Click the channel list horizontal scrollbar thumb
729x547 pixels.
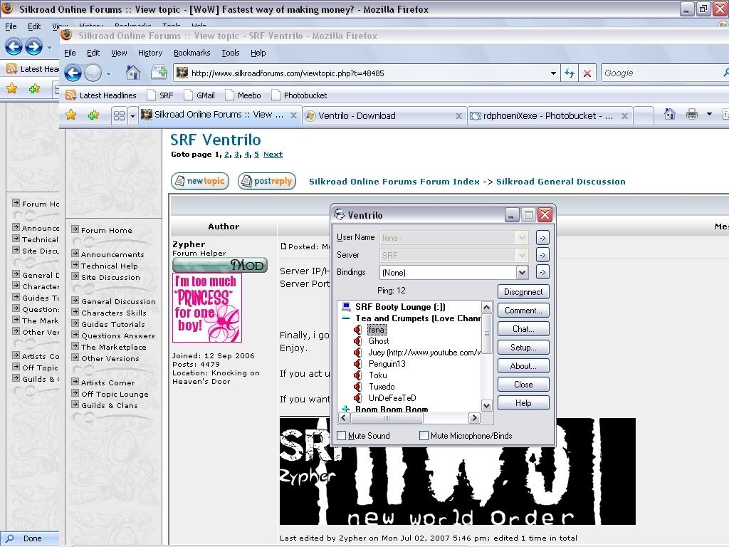(x=386, y=418)
